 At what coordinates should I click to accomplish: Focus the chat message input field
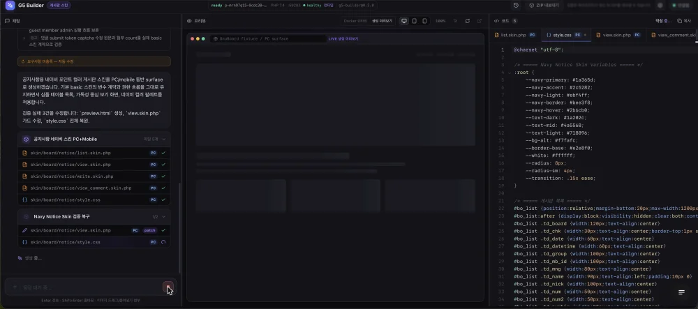90,287
